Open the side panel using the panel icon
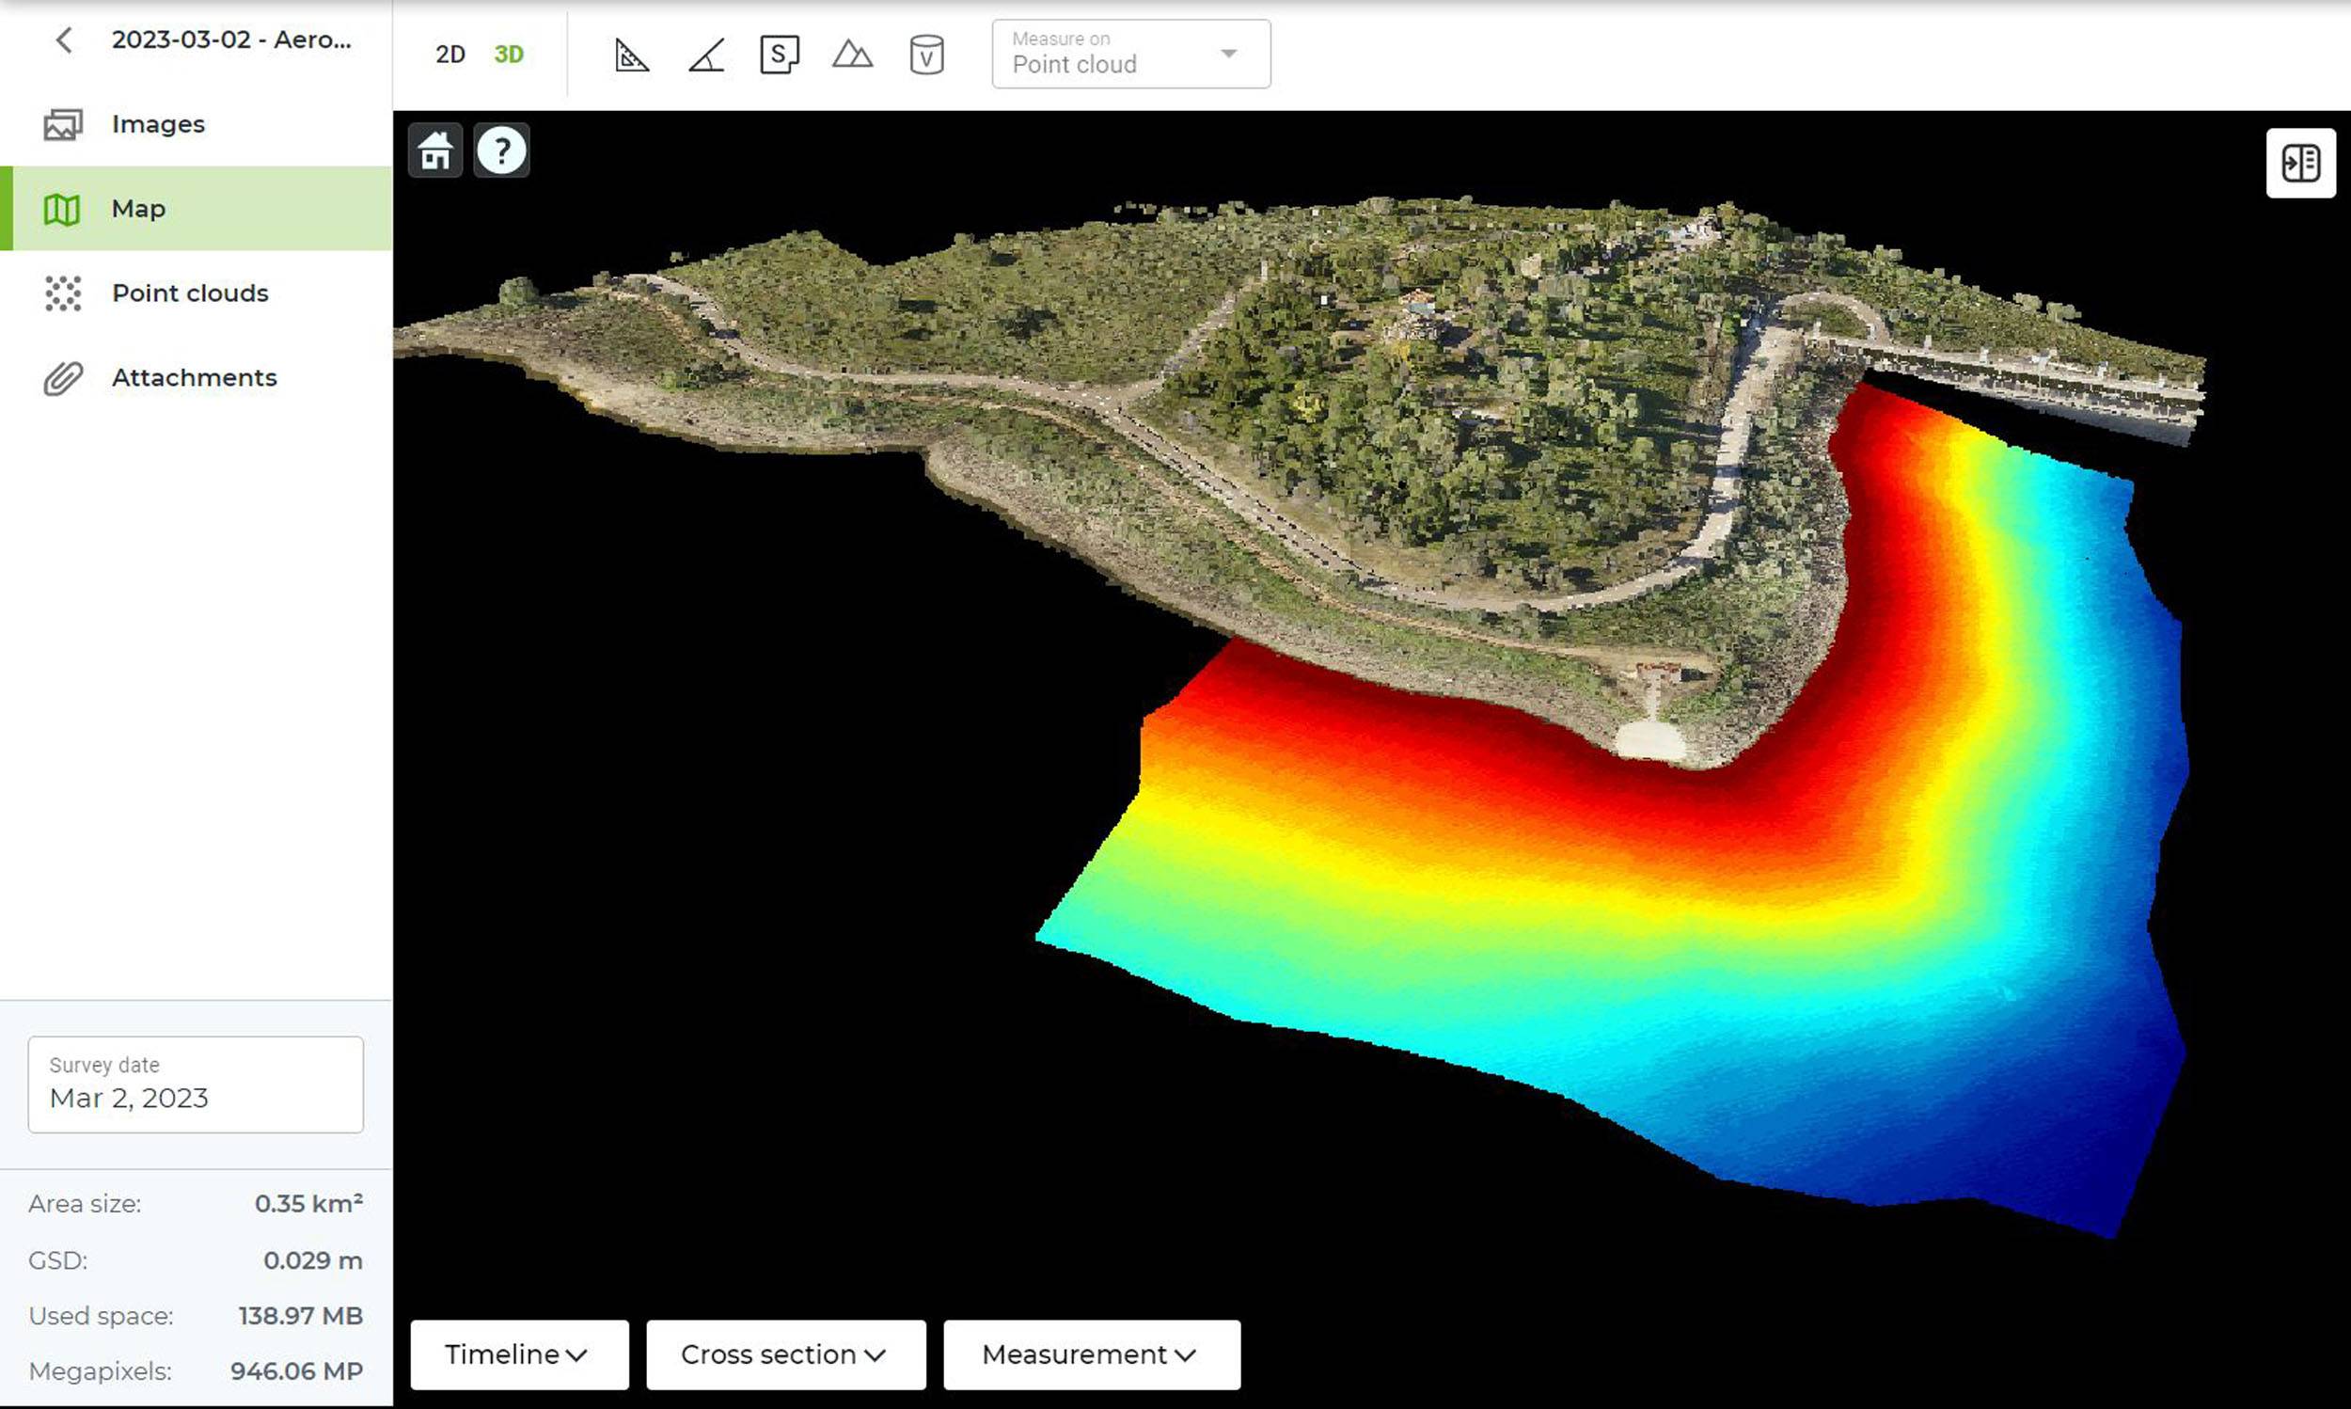The height and width of the screenshot is (1409, 2351). (x=2301, y=164)
